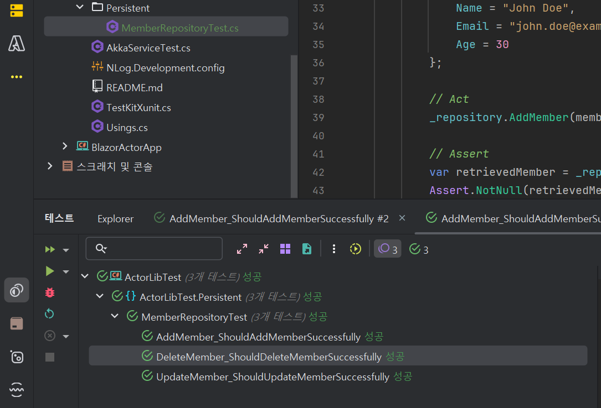This screenshot has width=601, height=408.
Task: Click the purple grouping grid icon
Action: tap(285, 249)
